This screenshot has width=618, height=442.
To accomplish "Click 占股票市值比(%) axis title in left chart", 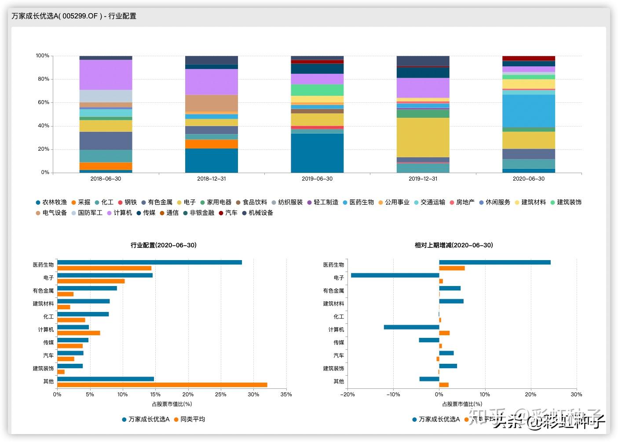I will tap(172, 404).
